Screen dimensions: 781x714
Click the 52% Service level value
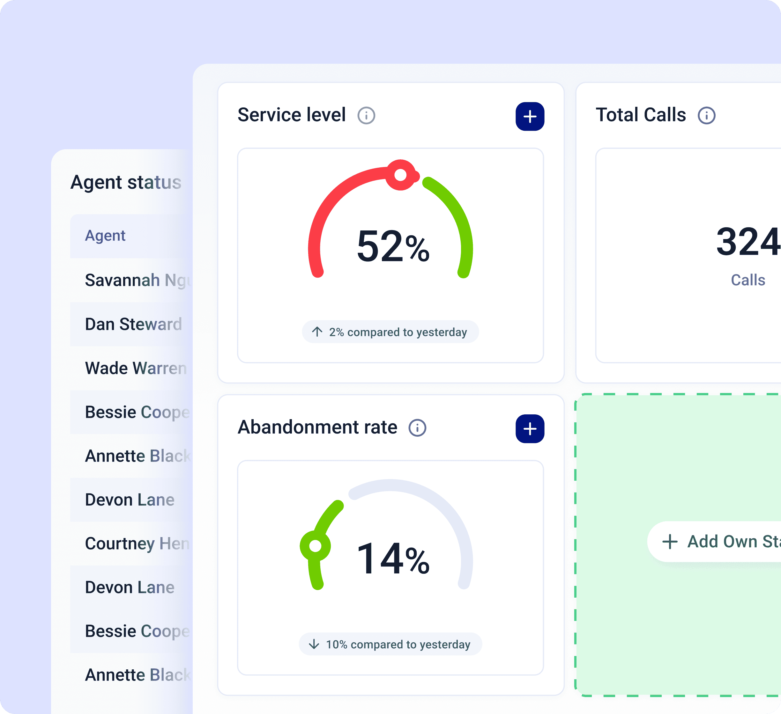(x=392, y=246)
